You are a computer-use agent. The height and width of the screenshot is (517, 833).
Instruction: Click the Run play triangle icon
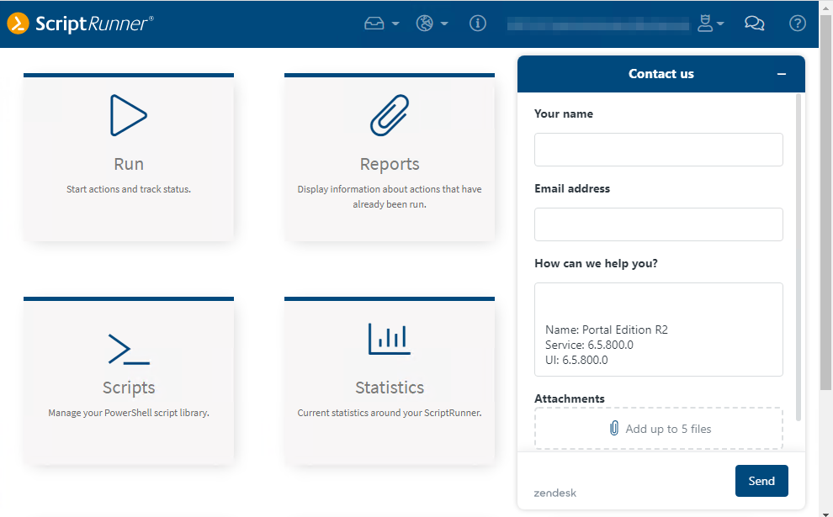click(129, 115)
